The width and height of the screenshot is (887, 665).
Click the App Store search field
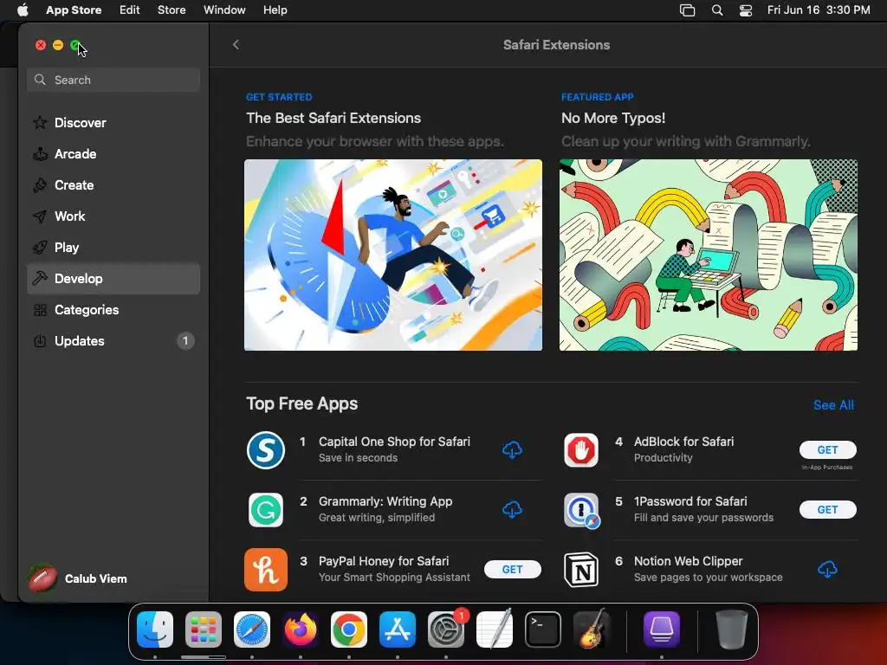click(113, 80)
